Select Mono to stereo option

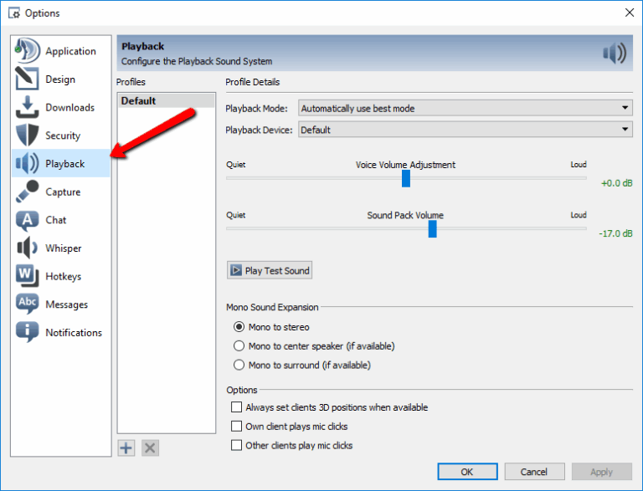pyautogui.click(x=271, y=327)
